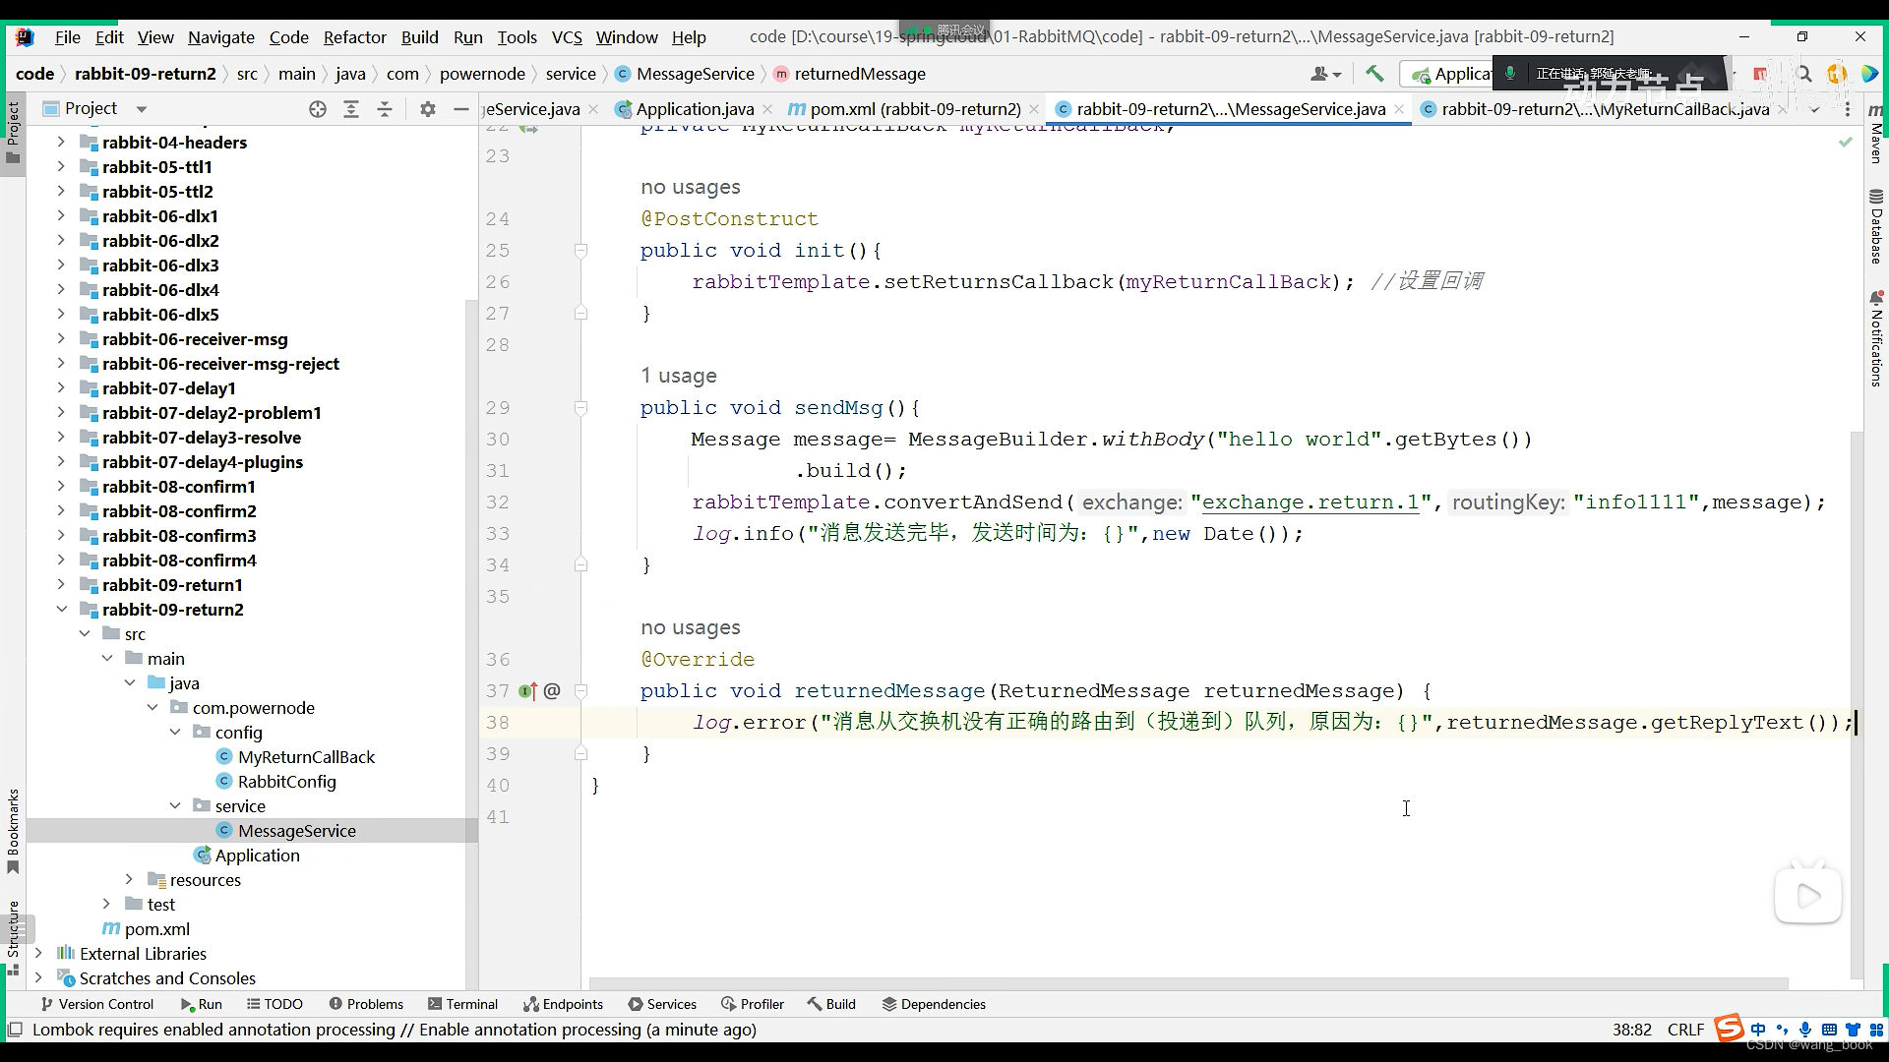
Task: Click the CRLF line separator in status bar
Action: (1685, 1030)
